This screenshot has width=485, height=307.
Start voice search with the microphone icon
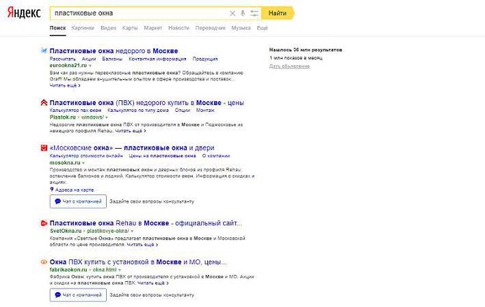coord(242,13)
